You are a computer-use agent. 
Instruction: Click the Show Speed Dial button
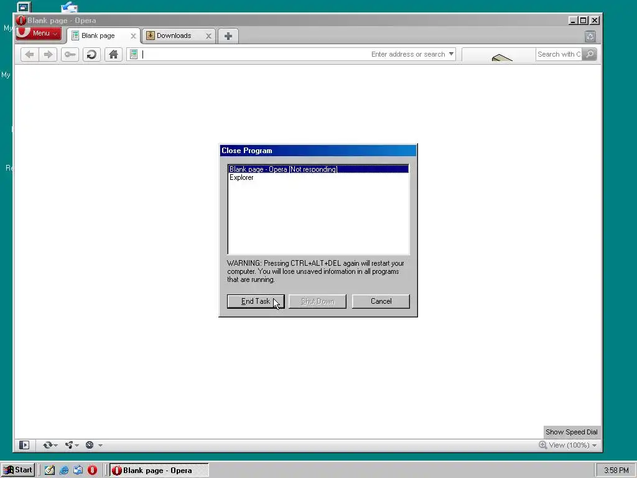[x=571, y=432]
